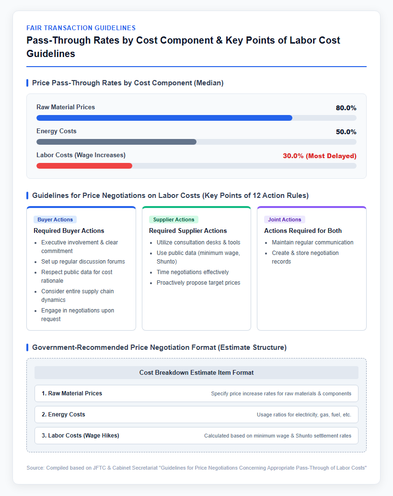This screenshot has width=393, height=496.
Task: Click 'Proactively propose target prices' bullet
Action: click(198, 283)
